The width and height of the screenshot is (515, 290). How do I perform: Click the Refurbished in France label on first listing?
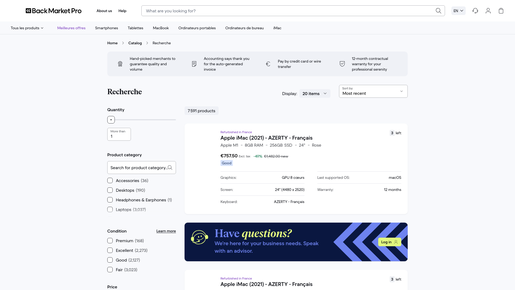pyautogui.click(x=236, y=132)
